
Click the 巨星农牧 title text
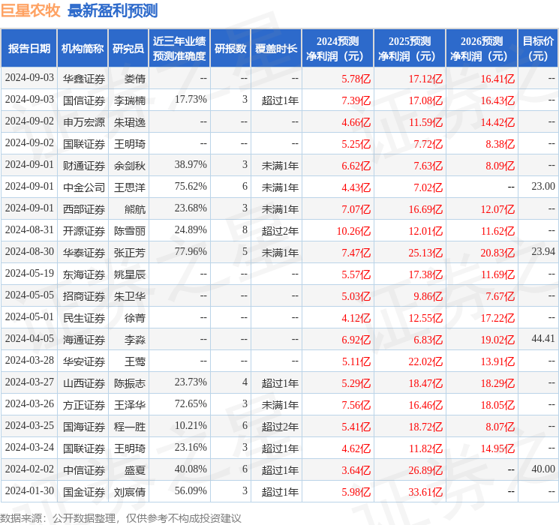tap(31, 10)
